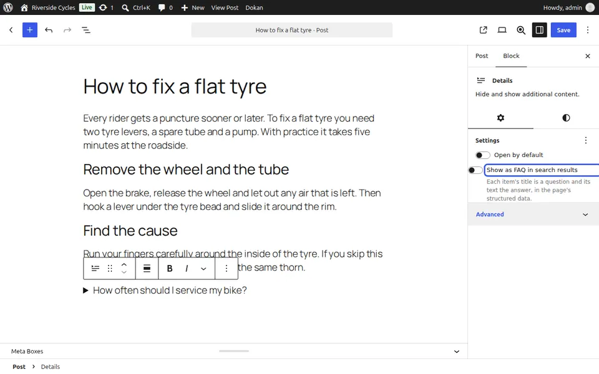Open the Ctrl+K search command

136,7
